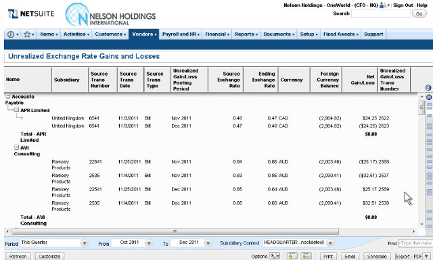This screenshot has width=433, height=260.
Task: Click the blue info icon beside column headers
Action: point(428,88)
